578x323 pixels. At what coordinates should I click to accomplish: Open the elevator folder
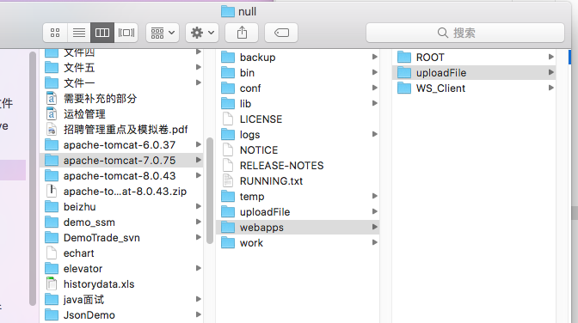121,269
